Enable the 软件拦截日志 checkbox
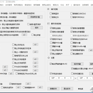The height and width of the screenshot is (93, 93). click(x=72, y=74)
